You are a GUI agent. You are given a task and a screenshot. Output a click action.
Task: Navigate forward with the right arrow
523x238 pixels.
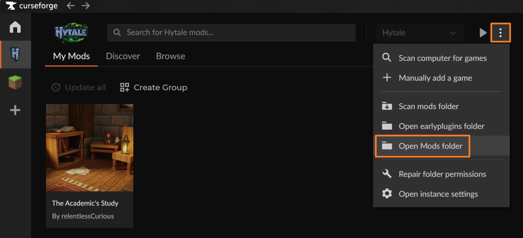point(86,6)
